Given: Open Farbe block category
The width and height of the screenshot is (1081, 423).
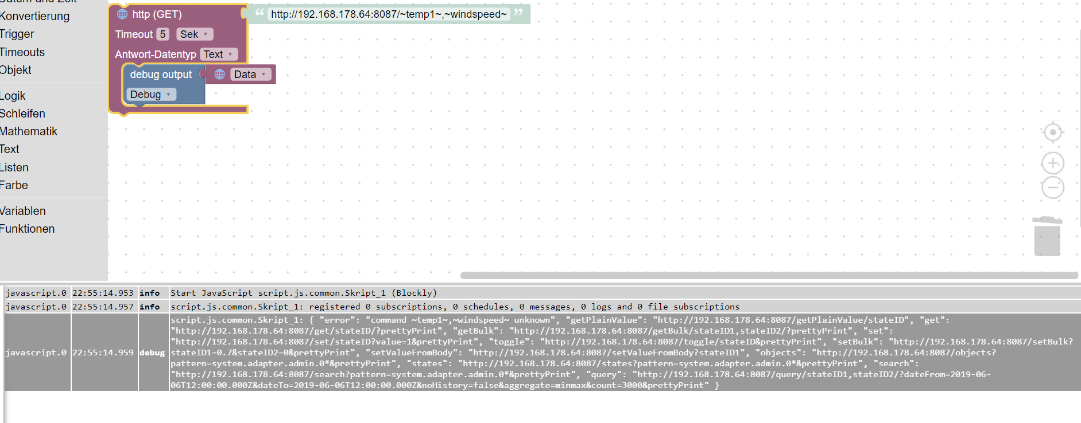Looking at the screenshot, I should (x=14, y=185).
